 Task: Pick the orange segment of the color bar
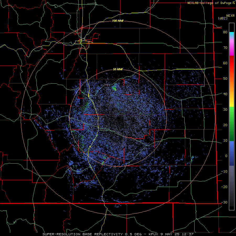232,88
